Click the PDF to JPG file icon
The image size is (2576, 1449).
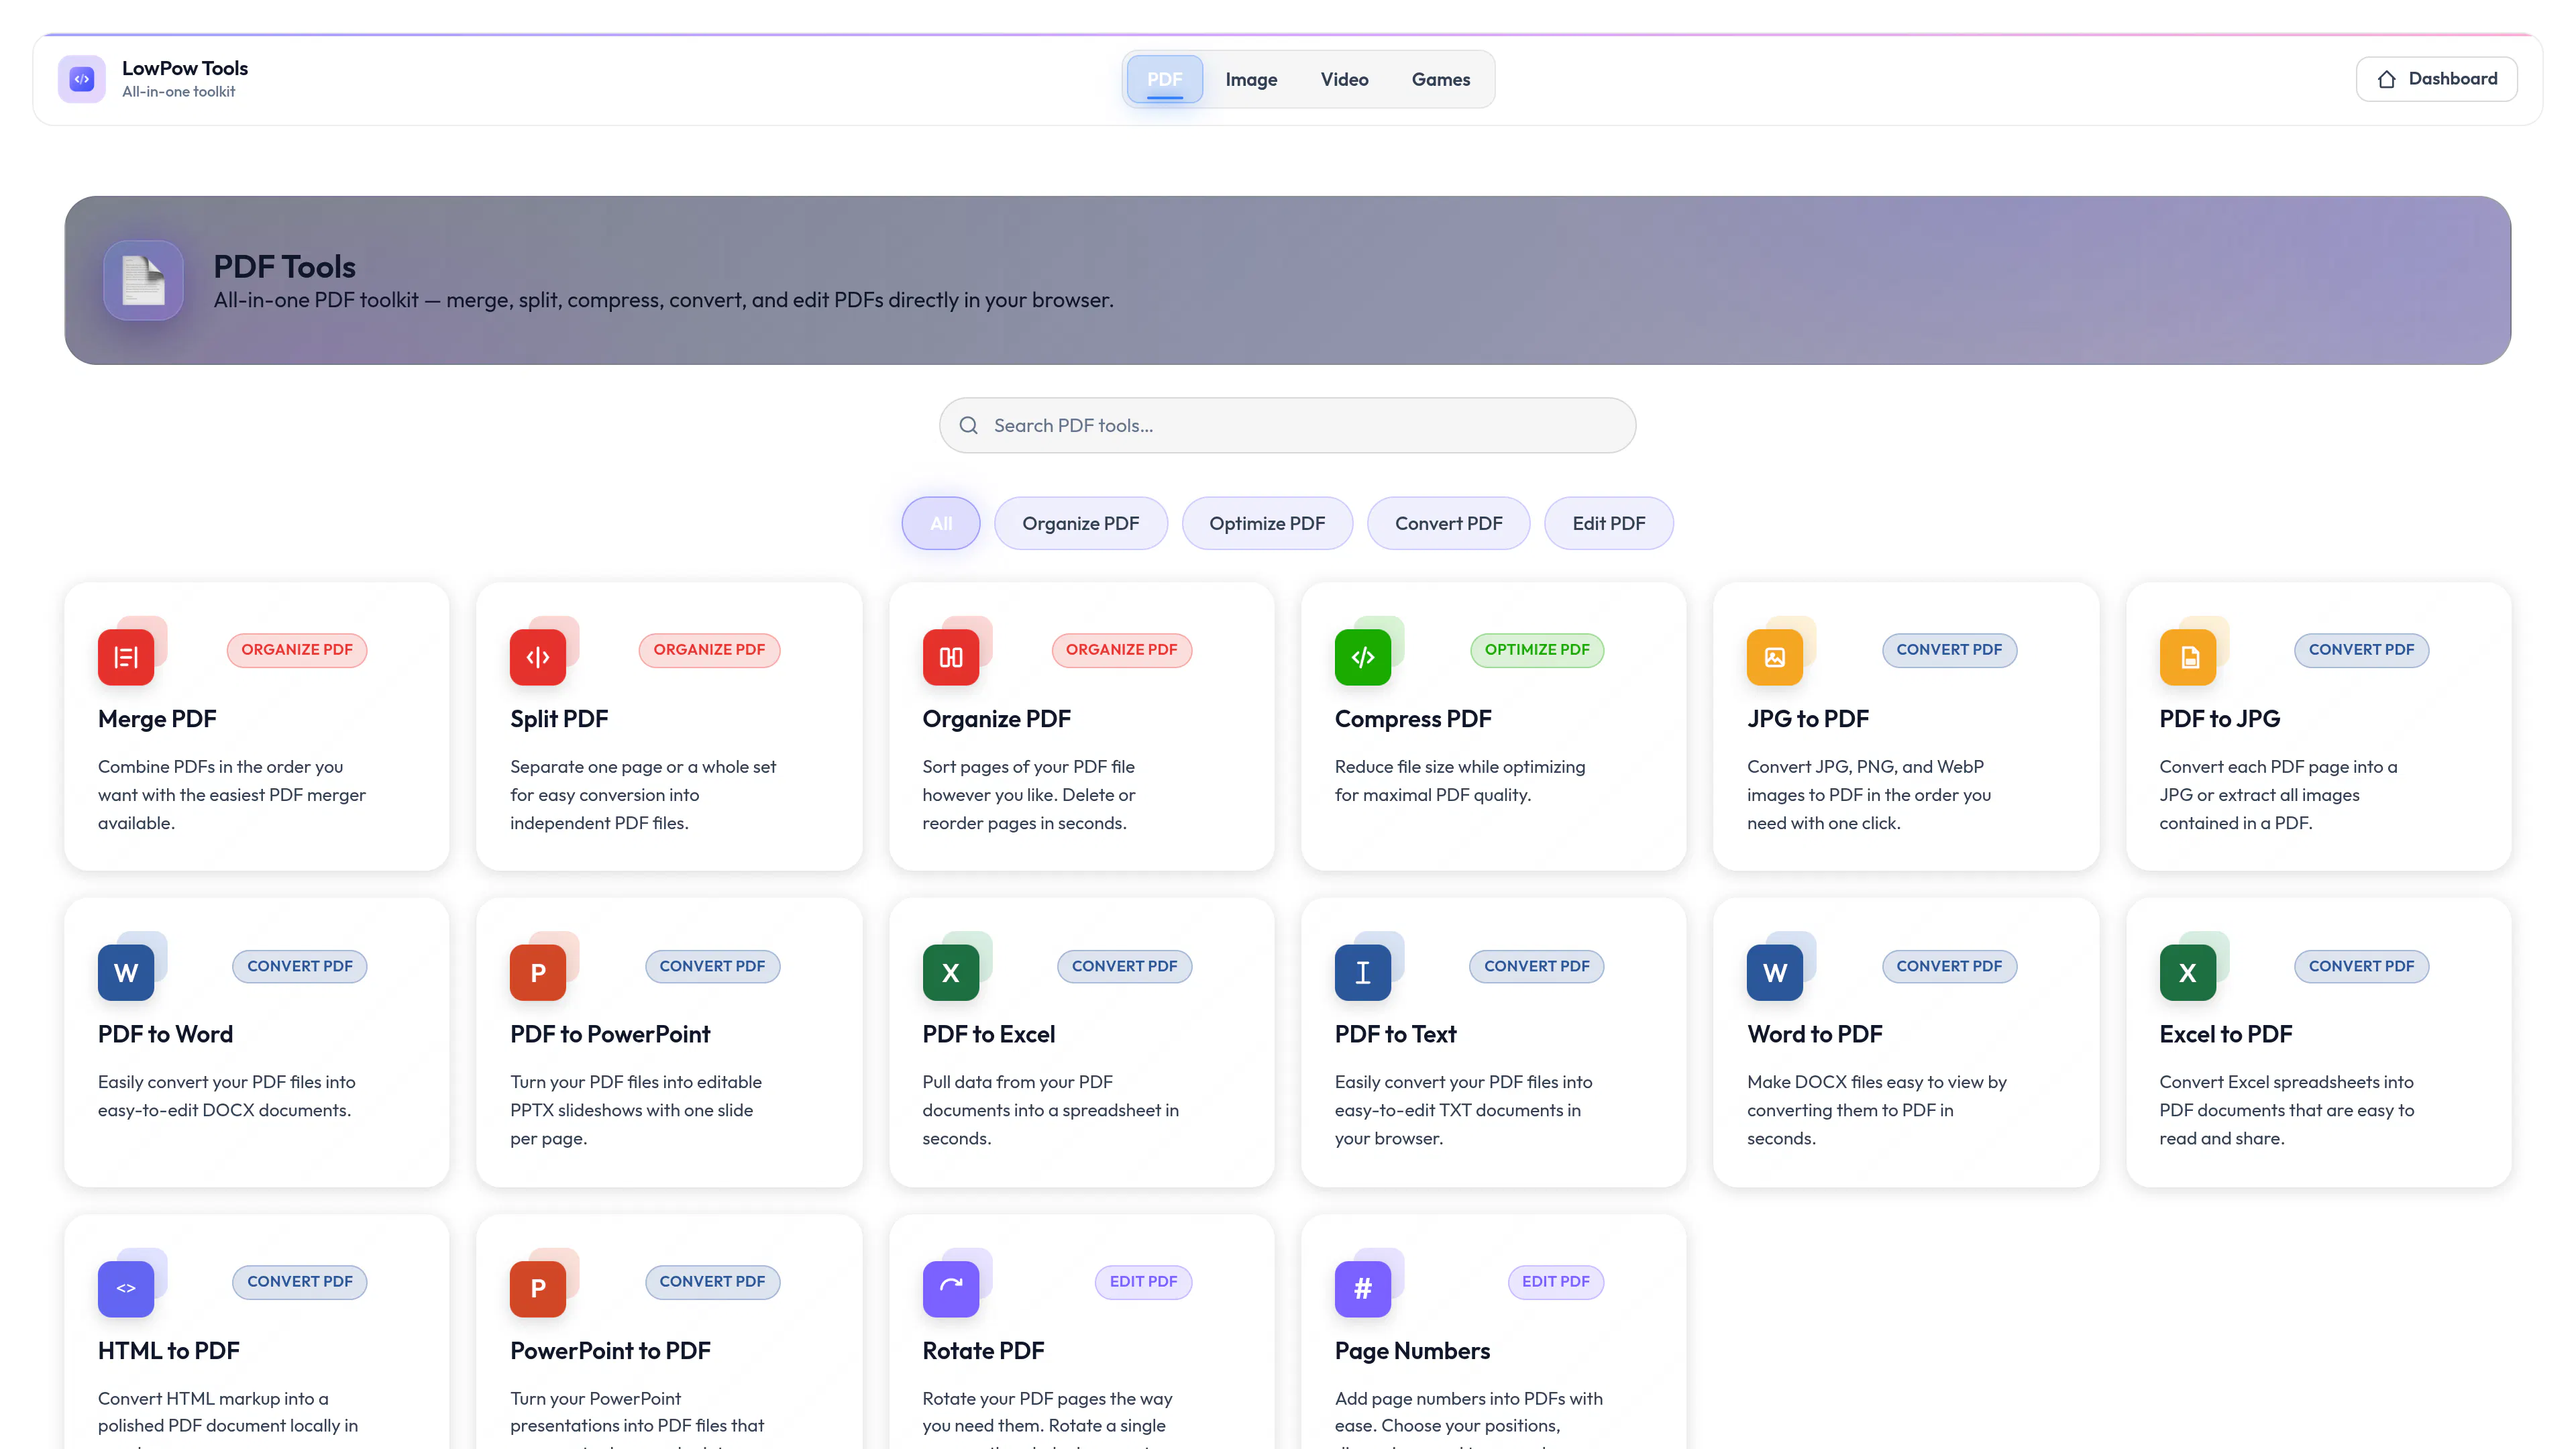2188,657
